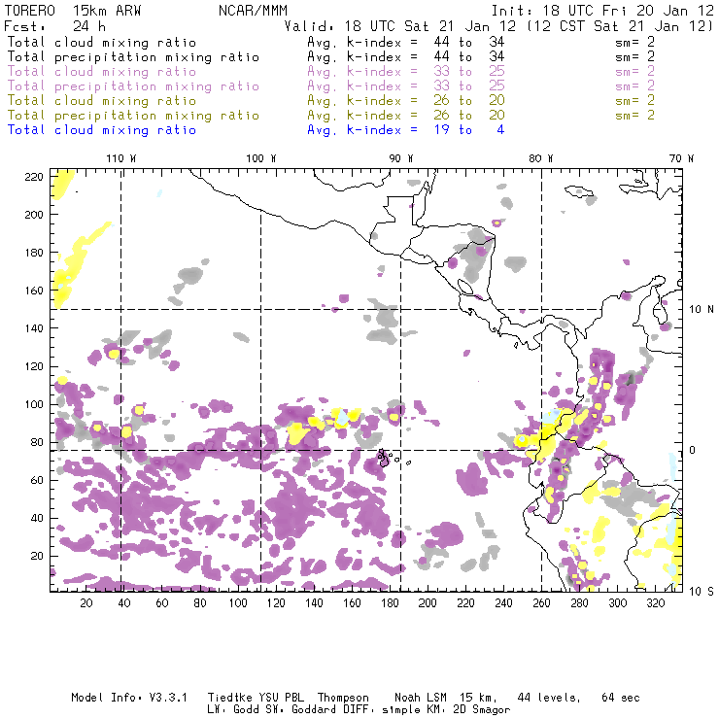Image resolution: width=719 pixels, height=719 pixels.
Task: Select purple "Total cloud mixing ratio" legend row
Action: [102, 72]
